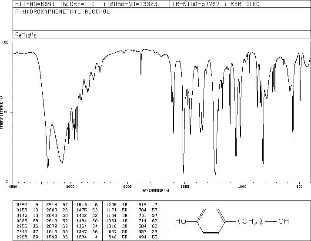
Task: Click the 1209 peak entry in the table
Action: [117, 205]
